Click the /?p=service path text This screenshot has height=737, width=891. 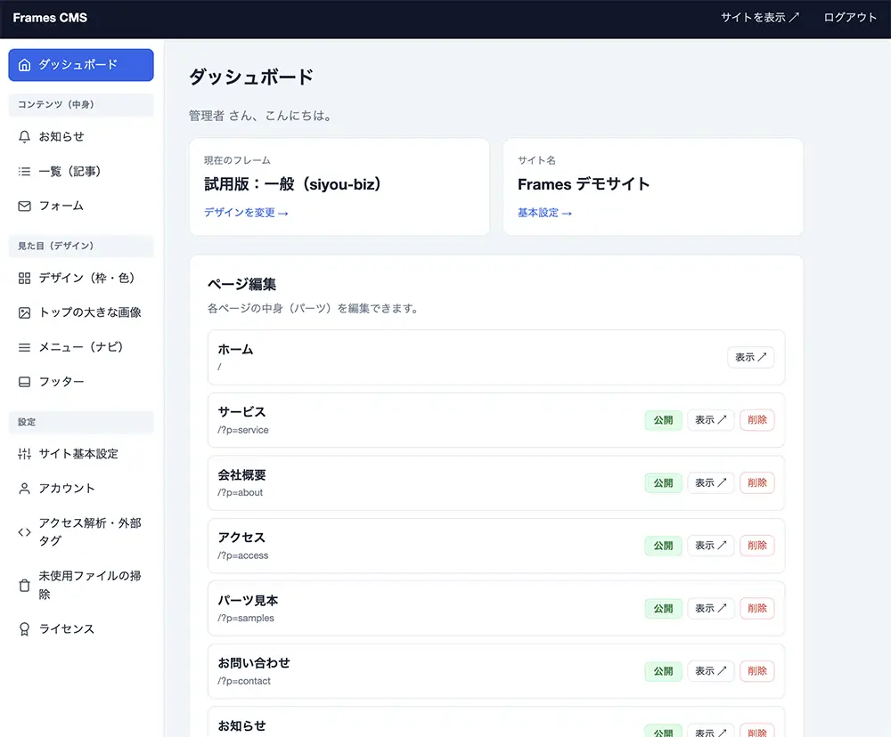click(x=243, y=431)
